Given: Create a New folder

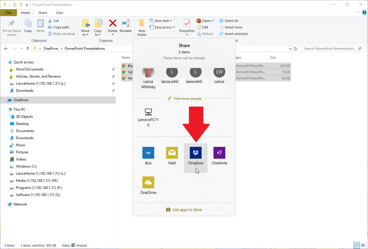Looking at the screenshot, I should point(142,28).
